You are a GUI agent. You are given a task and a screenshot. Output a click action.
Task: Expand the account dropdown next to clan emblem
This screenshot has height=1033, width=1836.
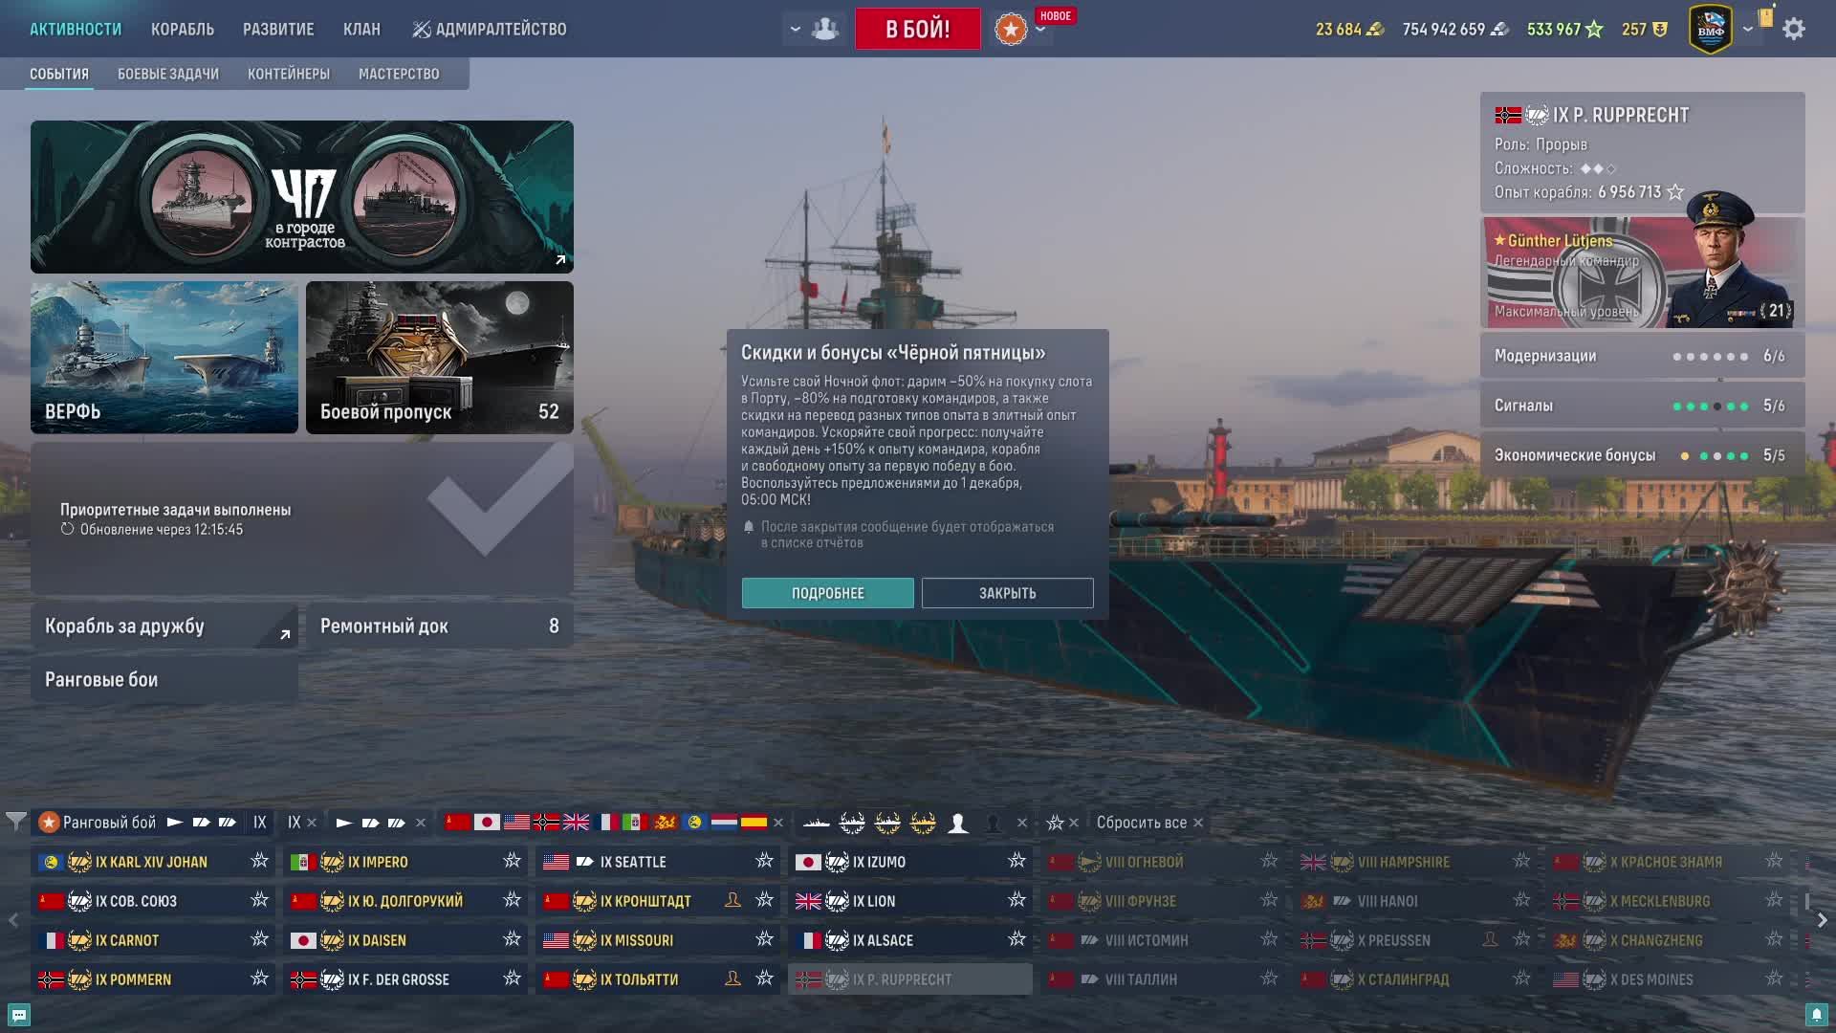point(1748,30)
